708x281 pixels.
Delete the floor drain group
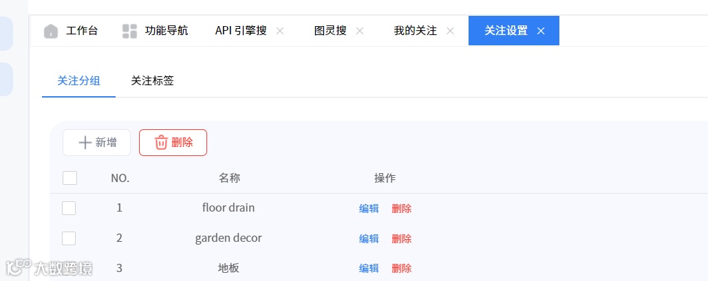(401, 208)
